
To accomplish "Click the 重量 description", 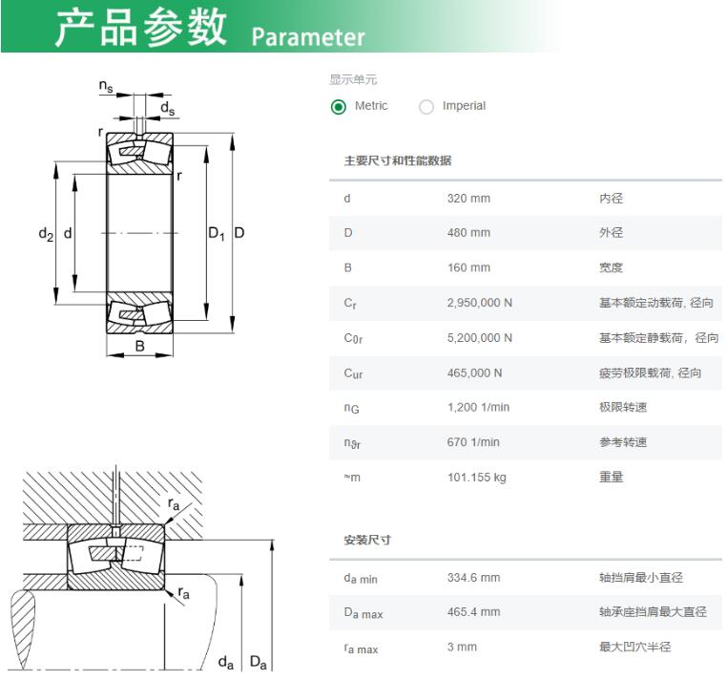I will tap(611, 477).
